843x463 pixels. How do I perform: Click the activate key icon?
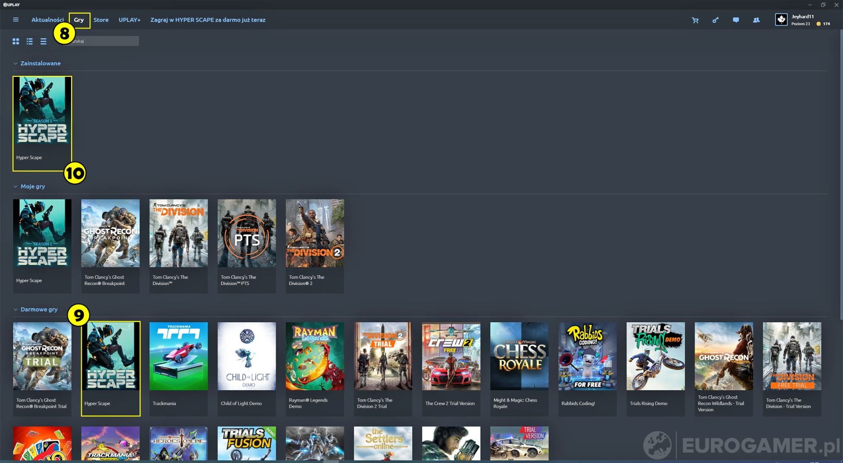715,20
